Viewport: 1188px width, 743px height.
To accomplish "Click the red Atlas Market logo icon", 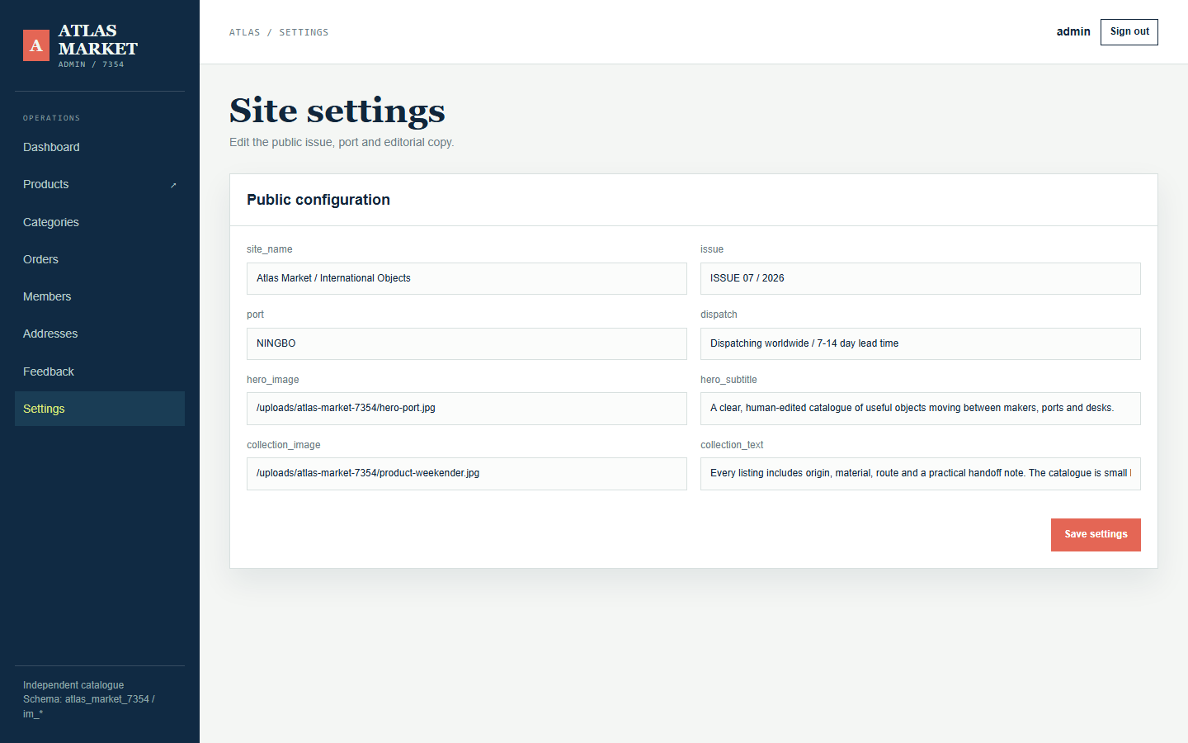I will click(36, 46).
